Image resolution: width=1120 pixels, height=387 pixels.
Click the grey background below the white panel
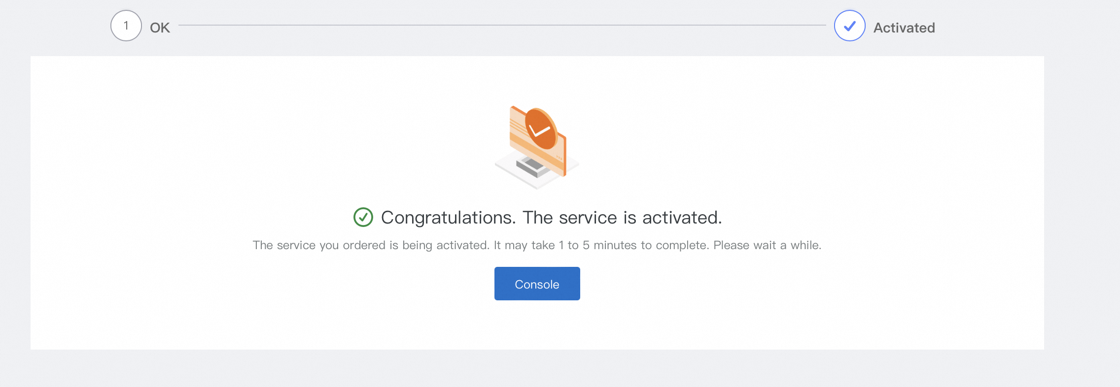coord(537,368)
